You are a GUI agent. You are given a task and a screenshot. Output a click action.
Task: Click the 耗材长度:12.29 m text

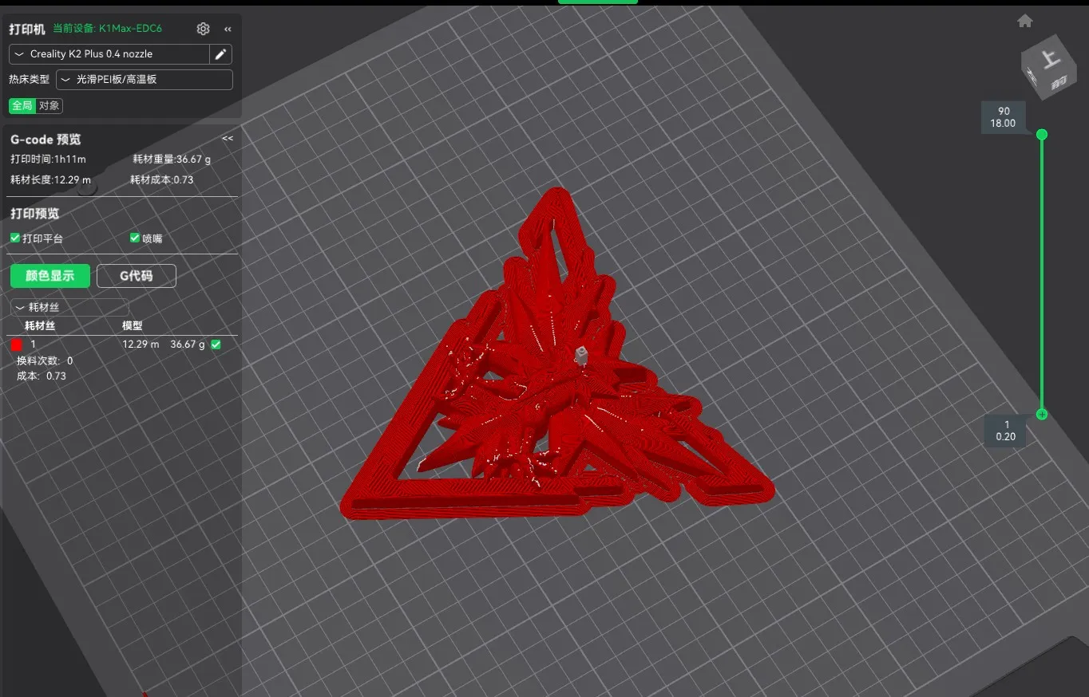pyautogui.click(x=50, y=180)
